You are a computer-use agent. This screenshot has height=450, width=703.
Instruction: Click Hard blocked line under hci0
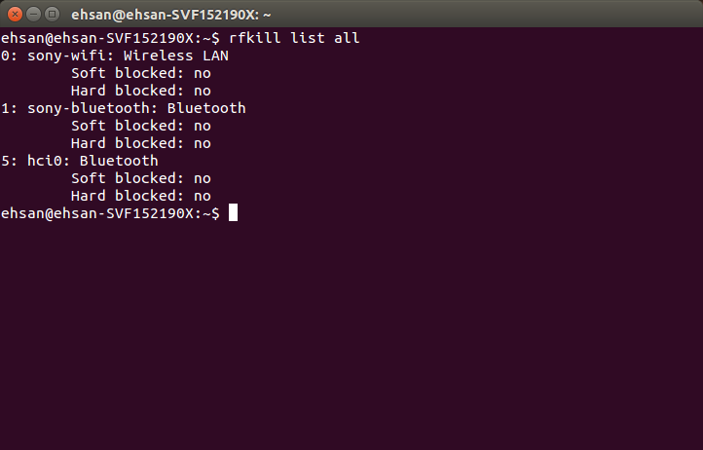click(x=141, y=196)
